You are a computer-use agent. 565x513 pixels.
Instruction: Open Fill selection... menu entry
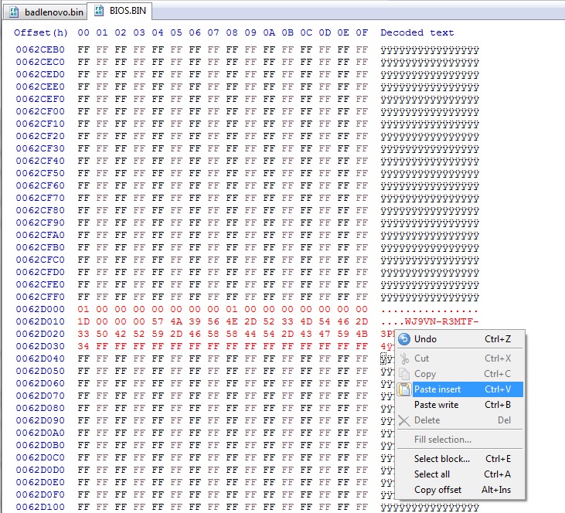point(460,440)
